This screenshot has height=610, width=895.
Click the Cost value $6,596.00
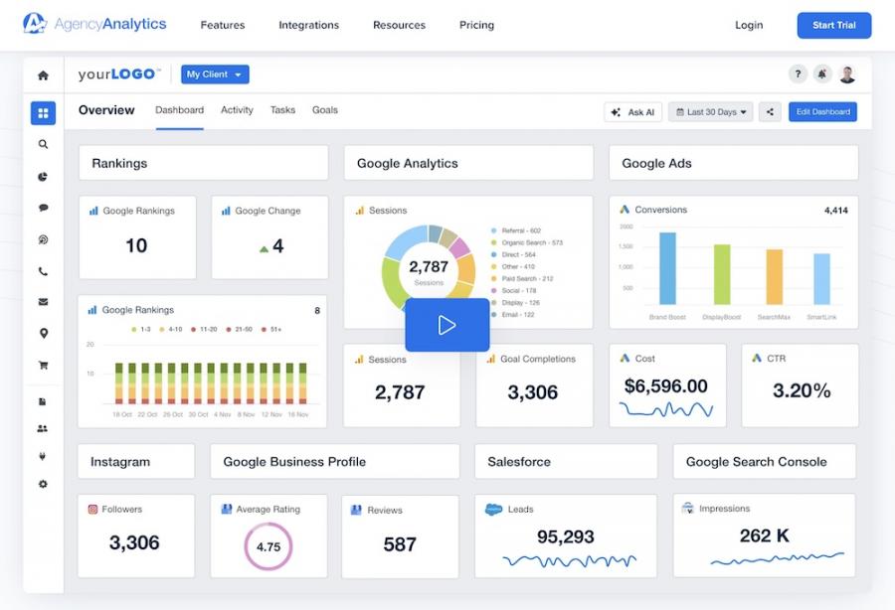point(666,385)
